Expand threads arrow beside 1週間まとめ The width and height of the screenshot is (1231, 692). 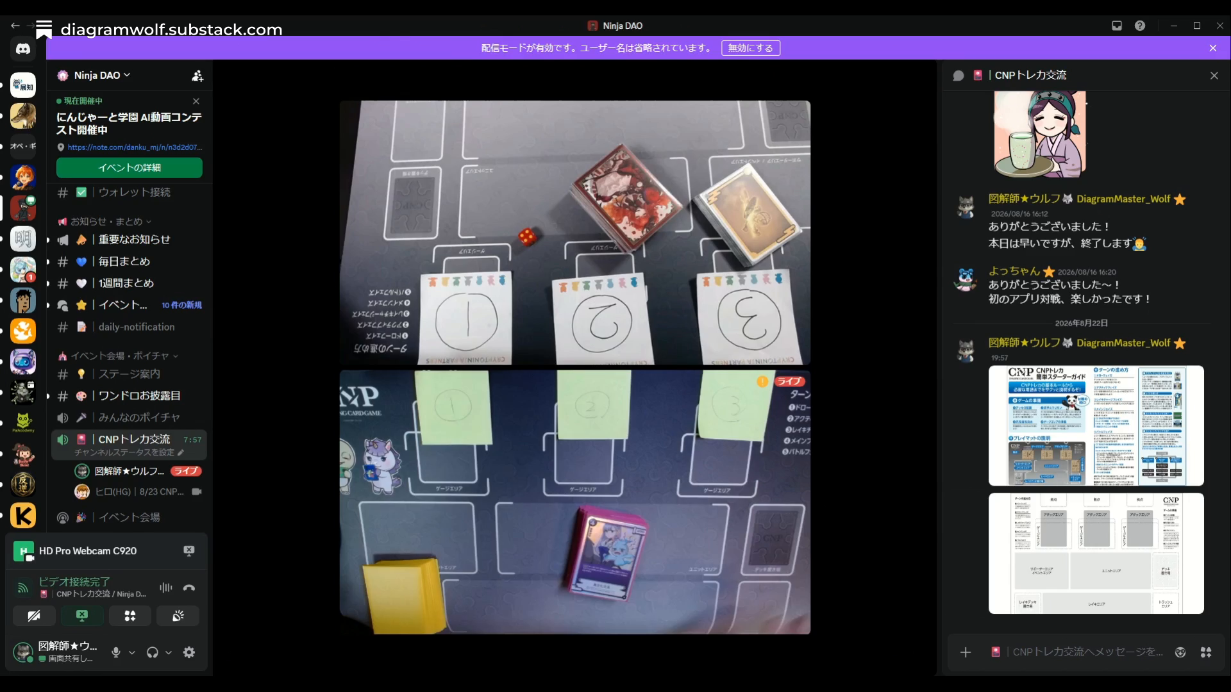48,284
